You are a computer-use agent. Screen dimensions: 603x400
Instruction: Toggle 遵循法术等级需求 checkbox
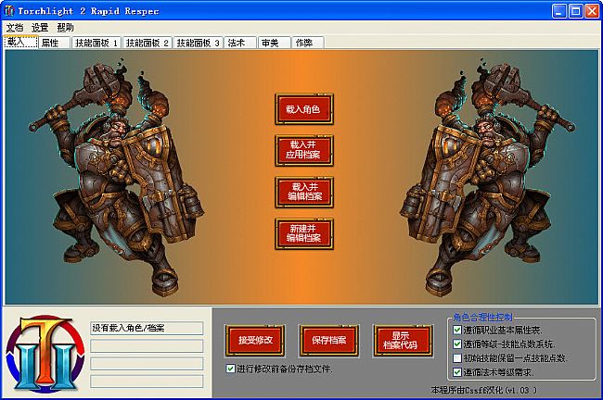tap(457, 372)
